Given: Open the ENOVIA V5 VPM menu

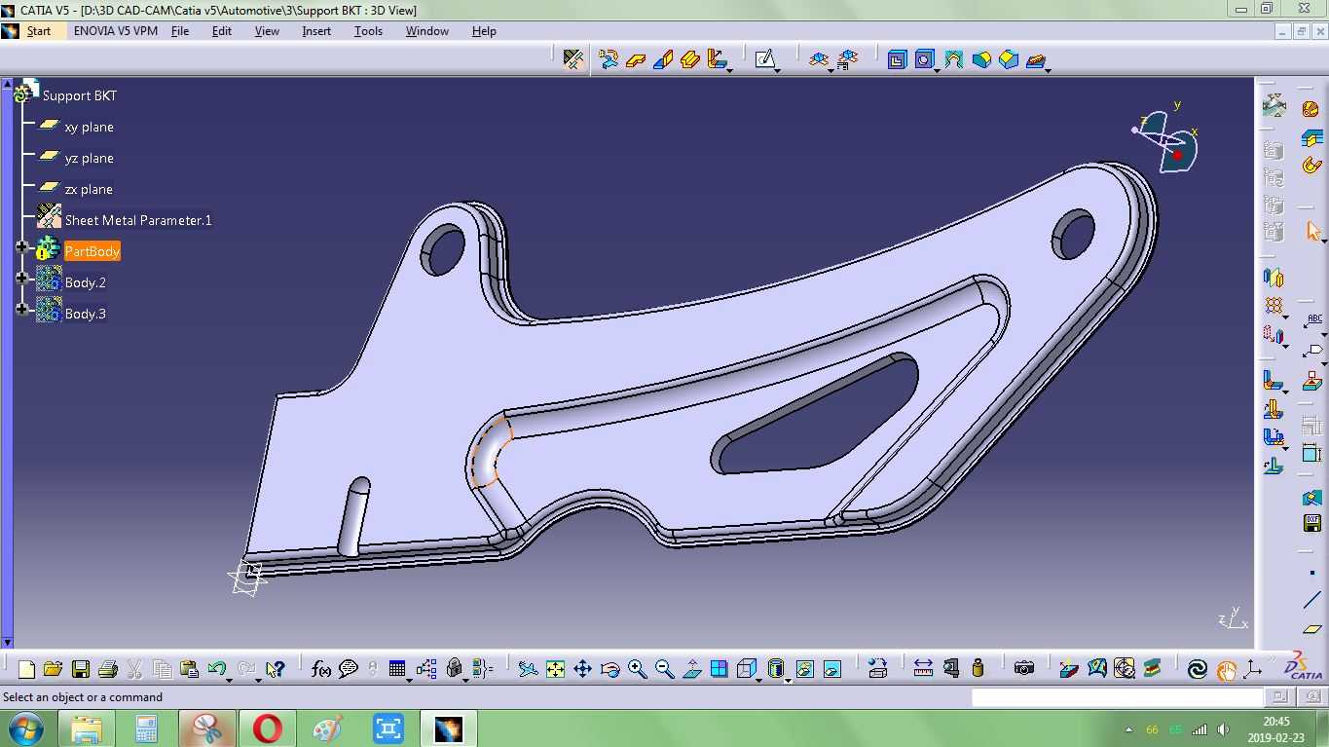Looking at the screenshot, I should click(116, 31).
